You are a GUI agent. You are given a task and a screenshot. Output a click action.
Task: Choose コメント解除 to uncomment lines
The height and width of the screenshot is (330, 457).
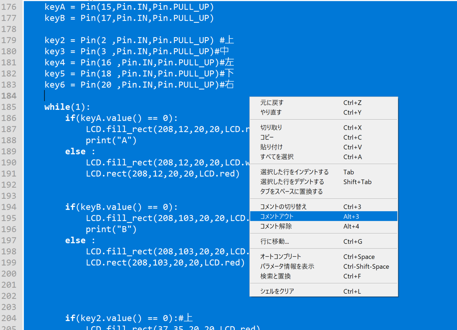pos(276,226)
